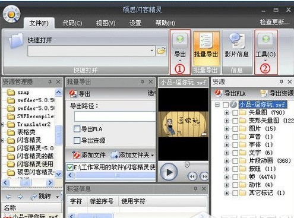Open the 代码(C) menu
Viewport: 294px width, 218px height.
[72, 23]
